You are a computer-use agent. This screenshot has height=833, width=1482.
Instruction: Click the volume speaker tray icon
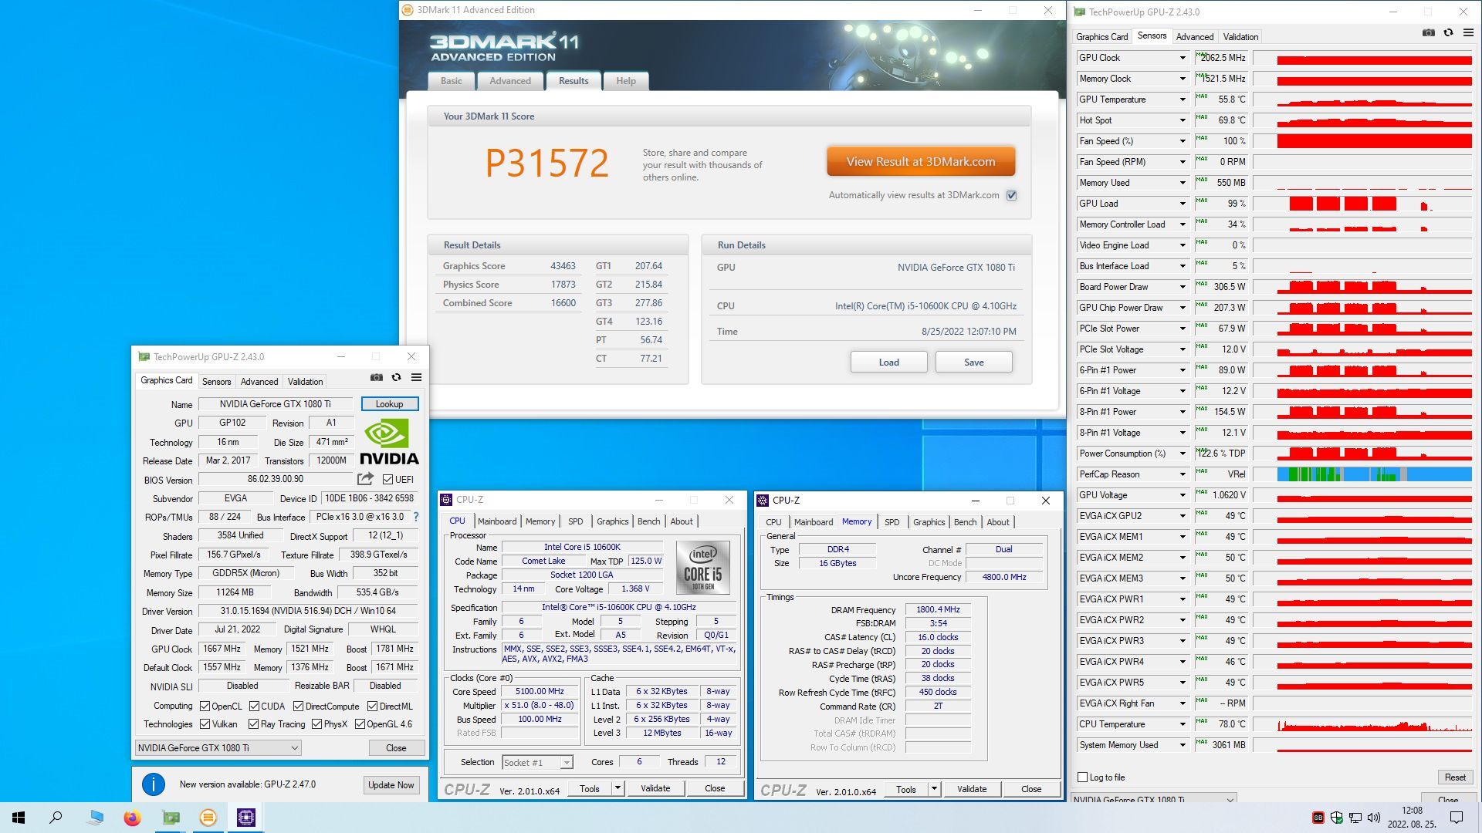[x=1374, y=818]
